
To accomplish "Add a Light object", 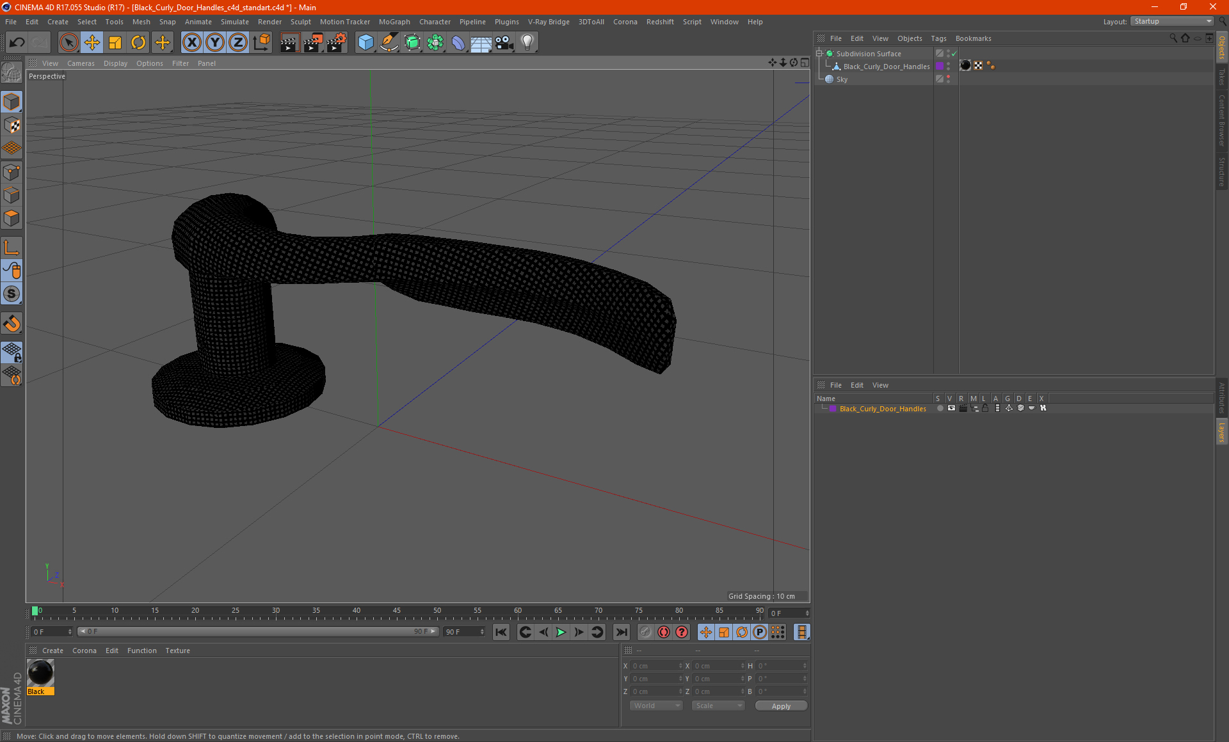I will [x=527, y=43].
